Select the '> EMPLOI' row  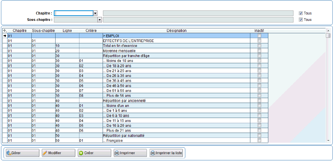pyautogui.click(x=135, y=36)
